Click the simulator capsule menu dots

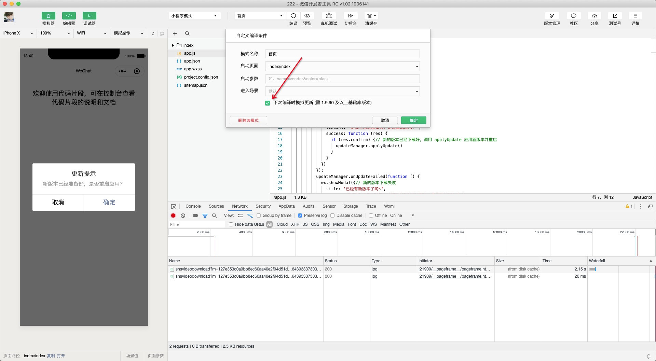coord(122,71)
